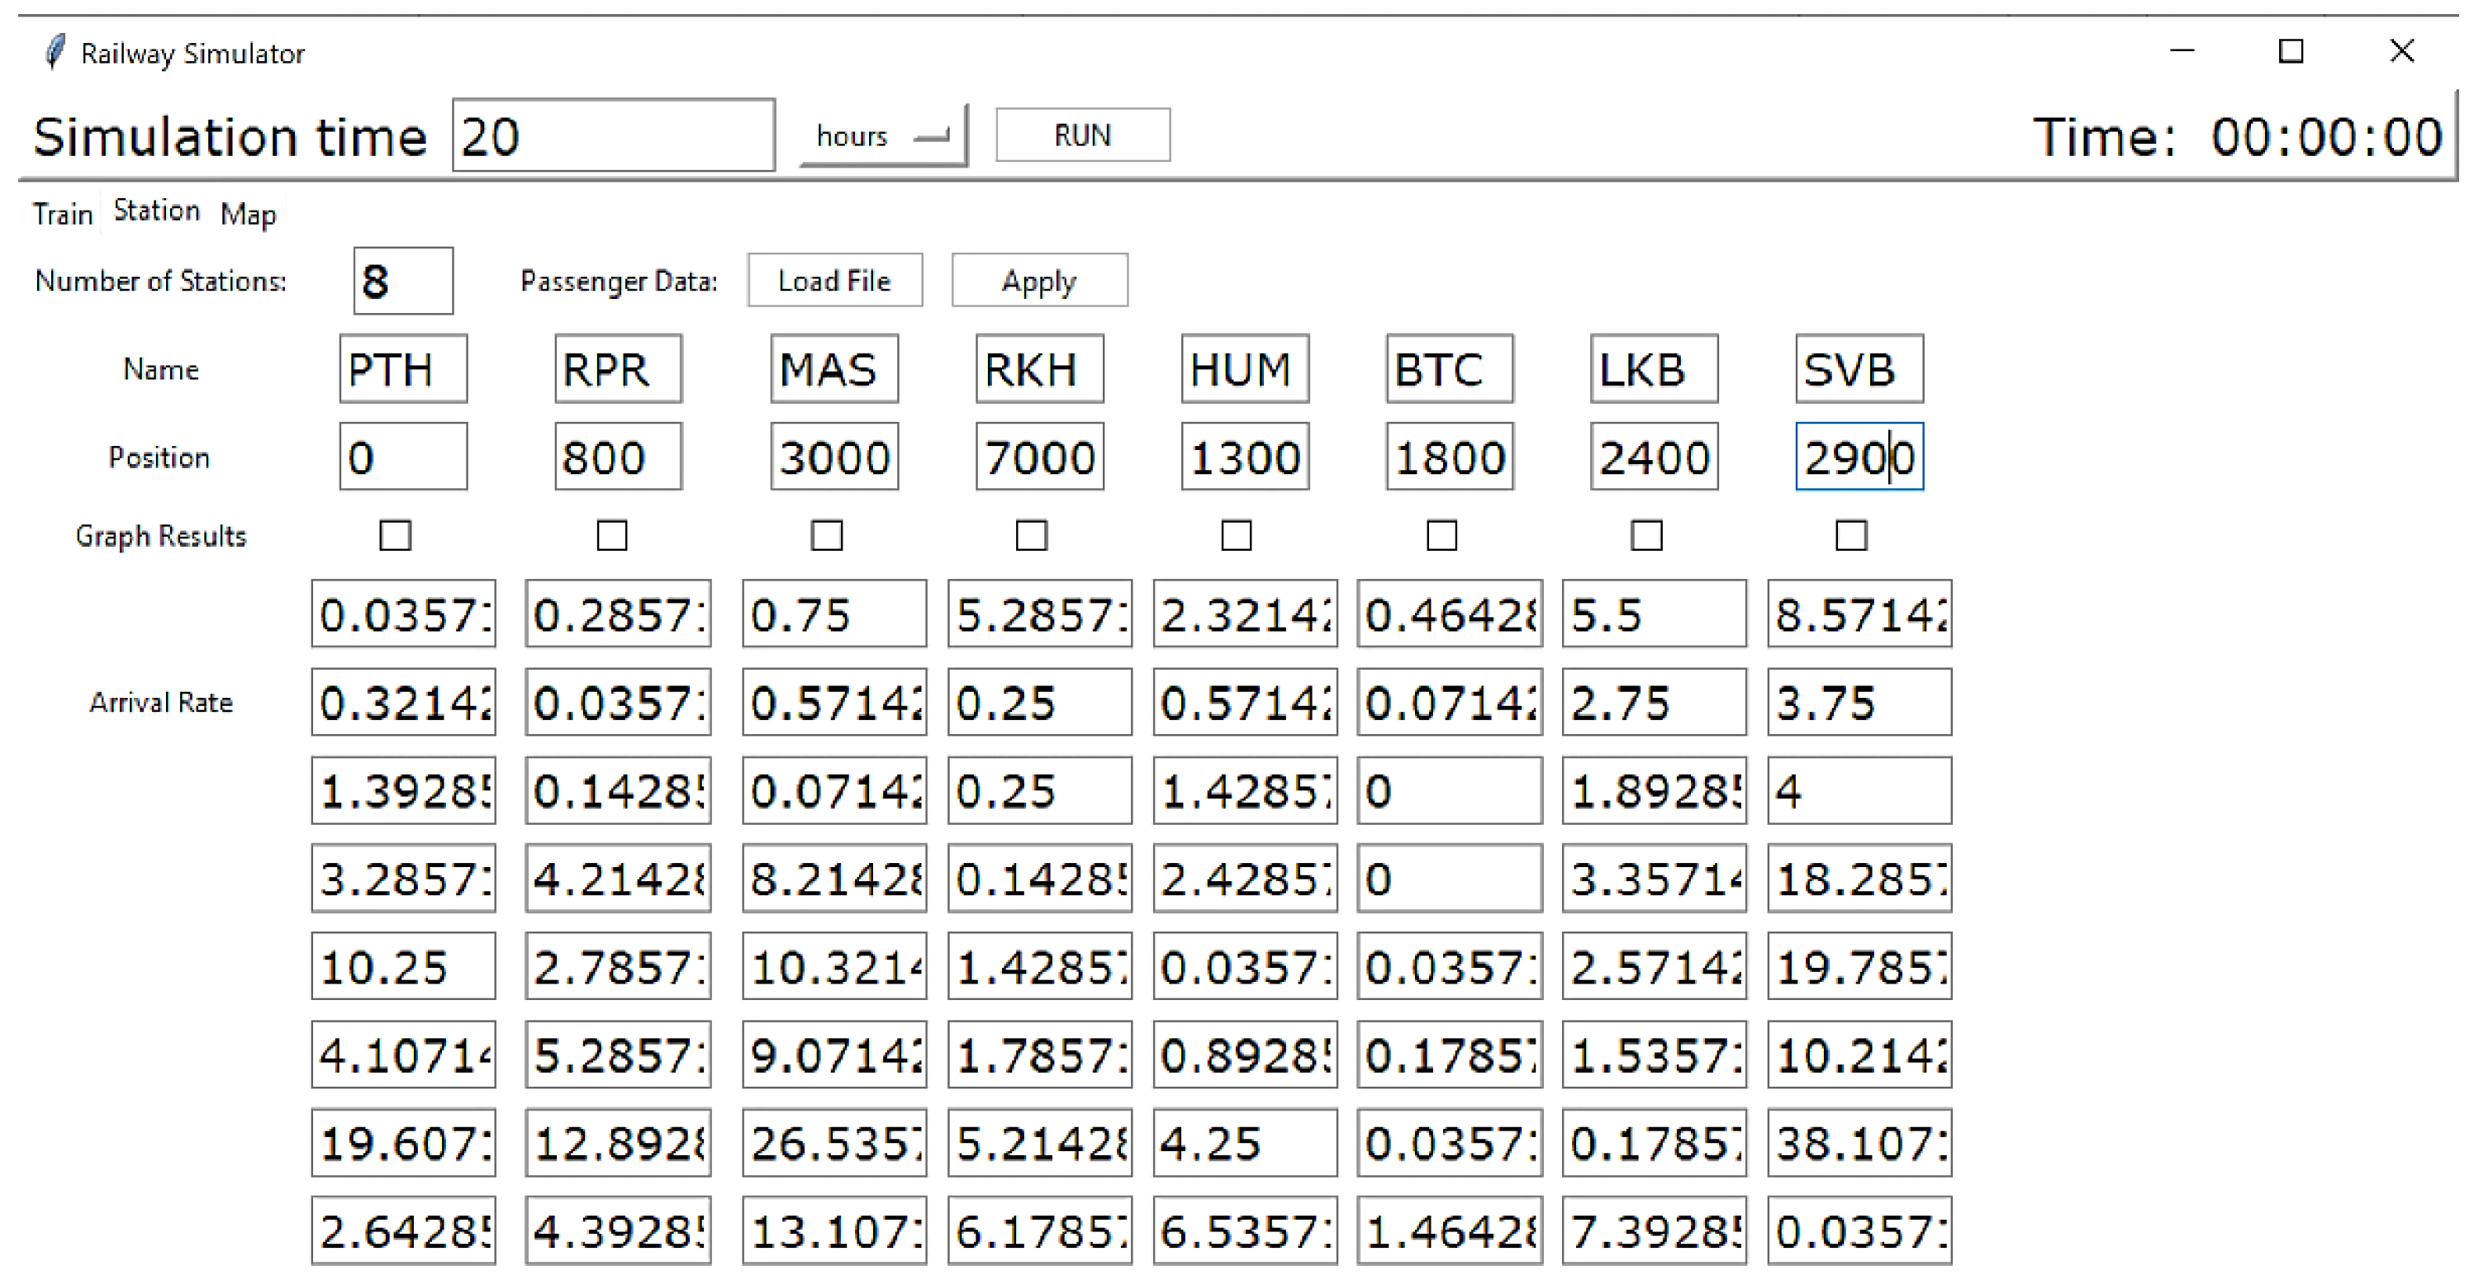Viewport: 2474px width, 1280px height.
Task: Toggle Graph Results checkbox for HUM
Action: pos(1236,535)
